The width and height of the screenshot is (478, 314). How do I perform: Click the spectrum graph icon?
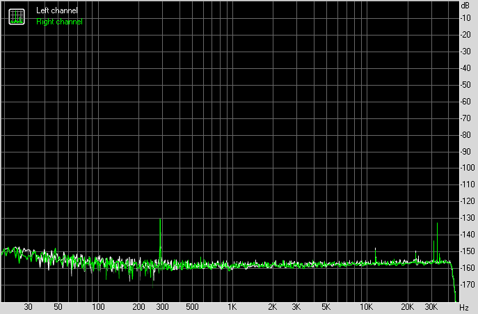(17, 17)
